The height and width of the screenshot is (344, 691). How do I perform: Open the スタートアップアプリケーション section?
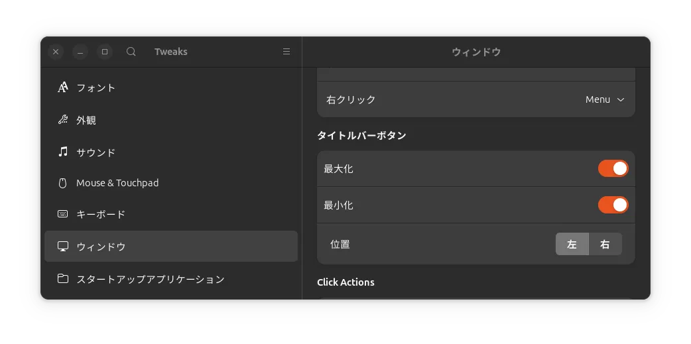pos(171,279)
